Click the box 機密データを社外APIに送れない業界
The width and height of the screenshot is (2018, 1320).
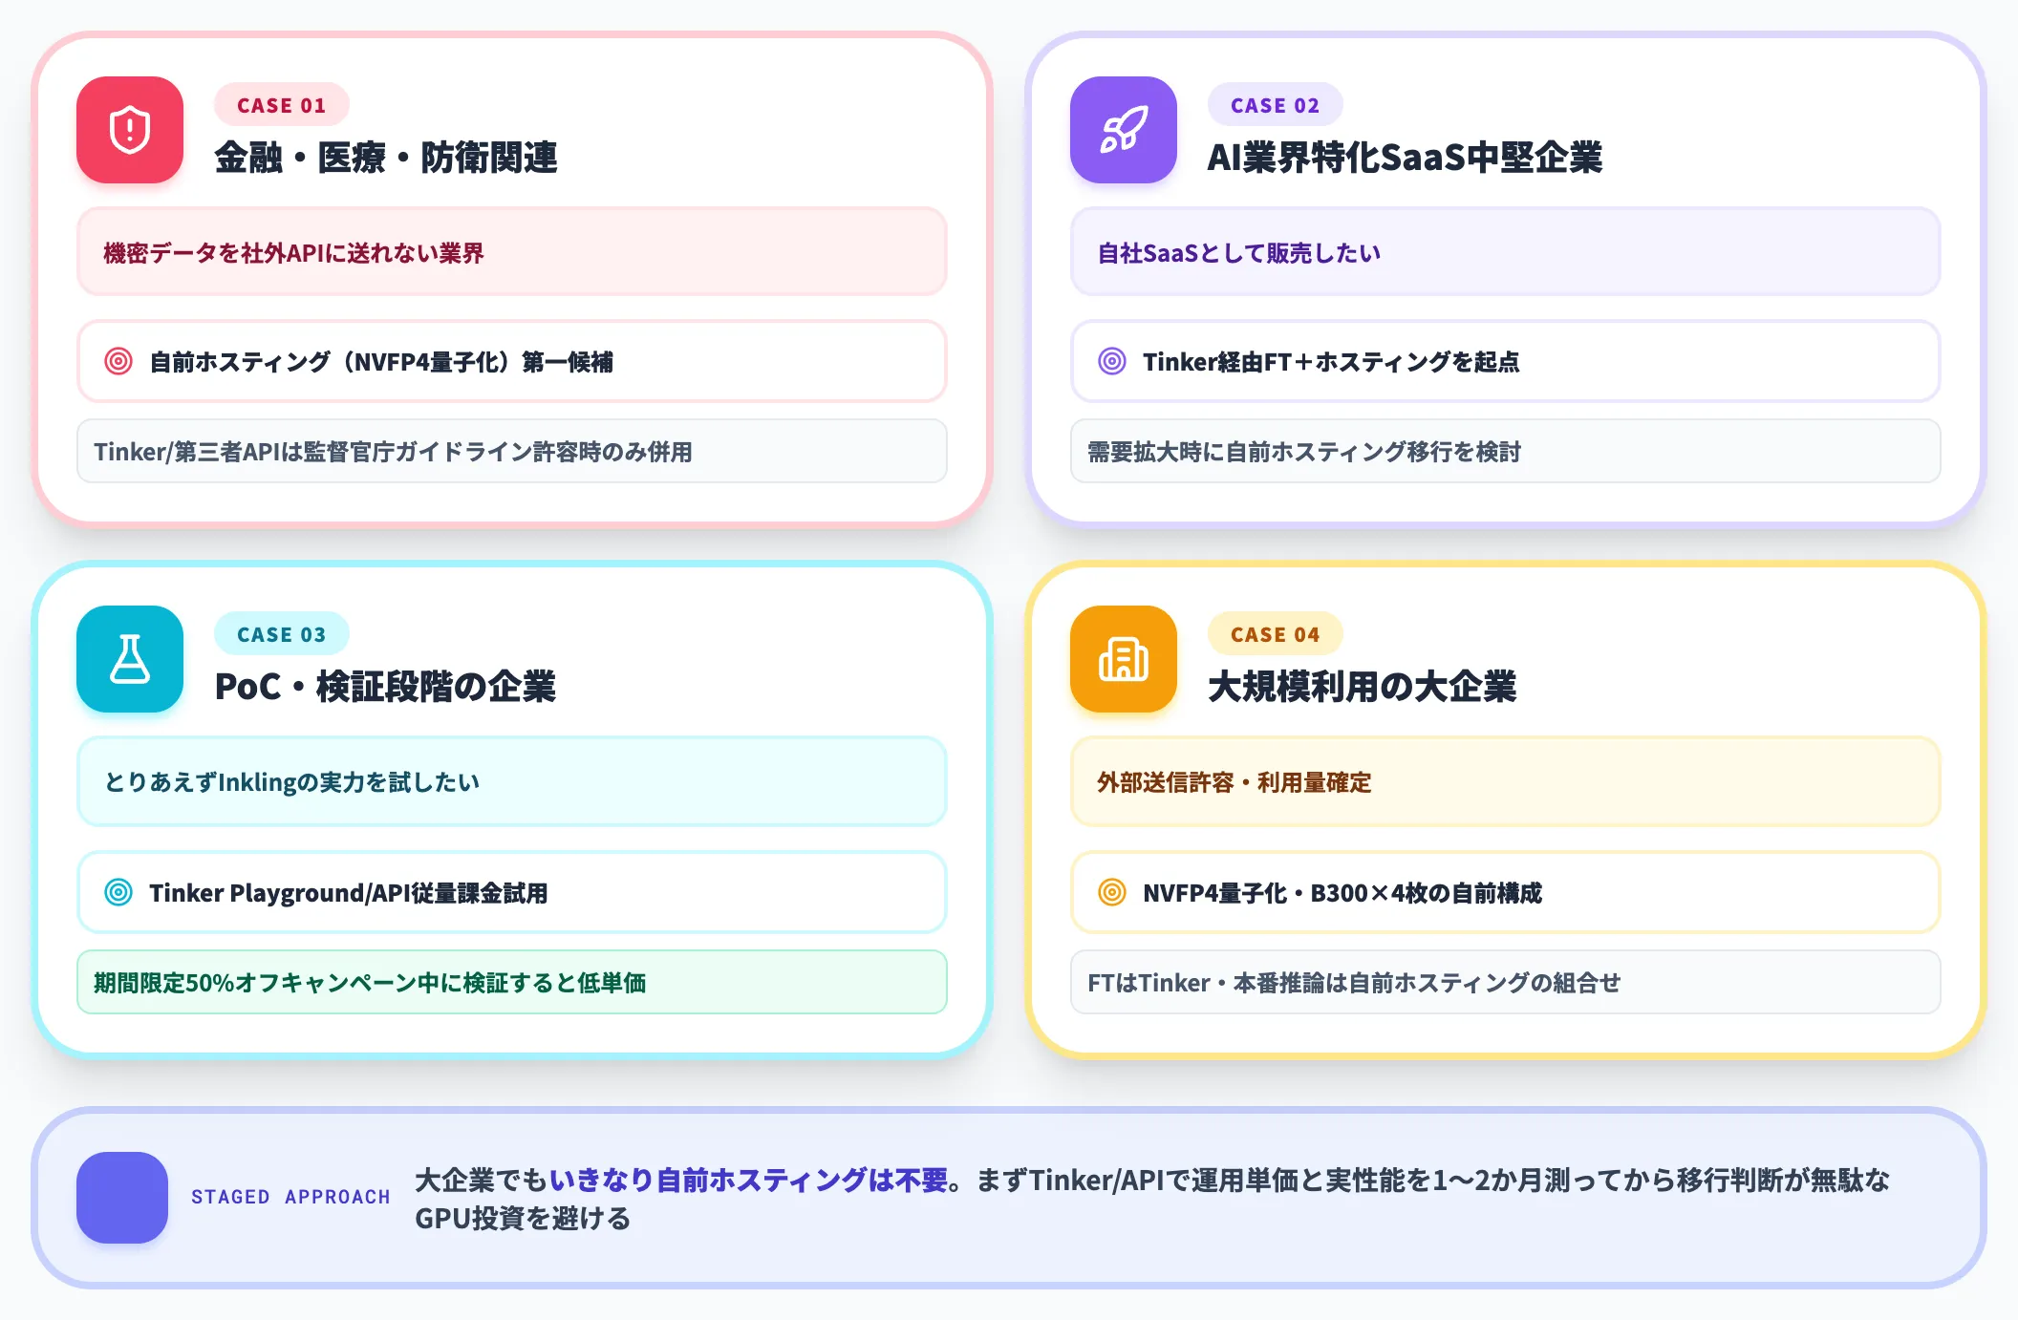coord(512,252)
